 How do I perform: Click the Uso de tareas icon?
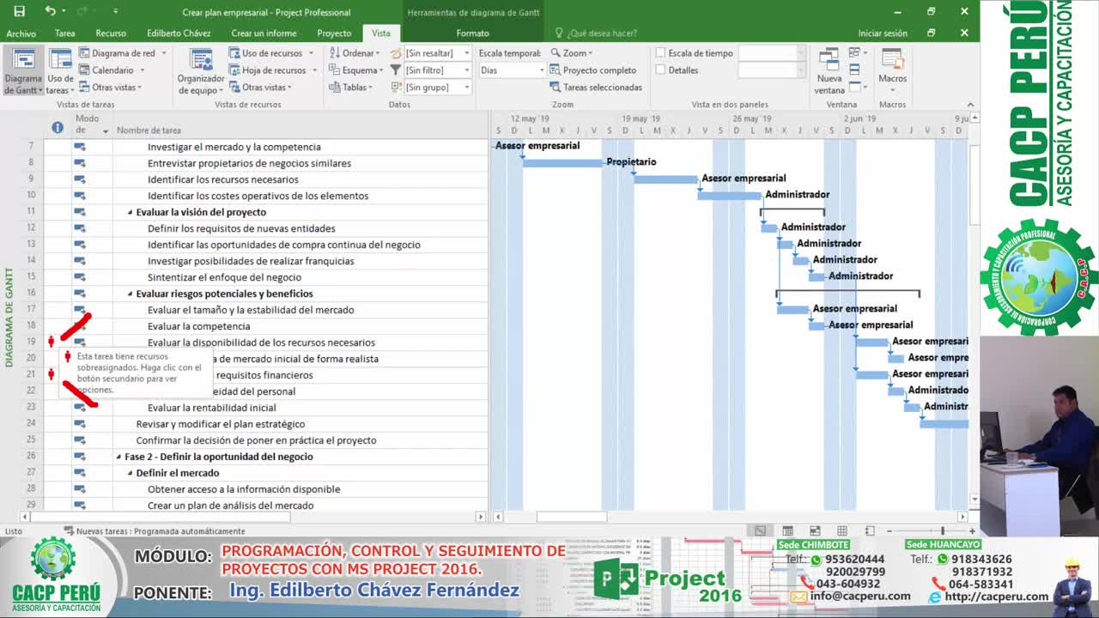60,70
